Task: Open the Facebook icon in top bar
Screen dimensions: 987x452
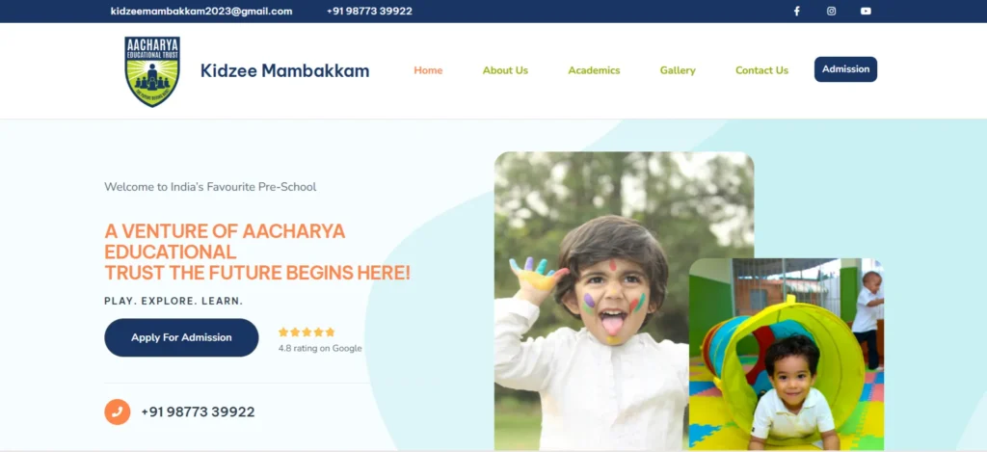Action: (x=796, y=11)
